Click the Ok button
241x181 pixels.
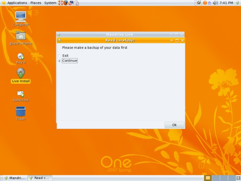[x=174, y=125]
